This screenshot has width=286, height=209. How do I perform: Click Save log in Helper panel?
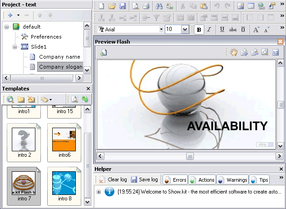[x=144, y=180]
